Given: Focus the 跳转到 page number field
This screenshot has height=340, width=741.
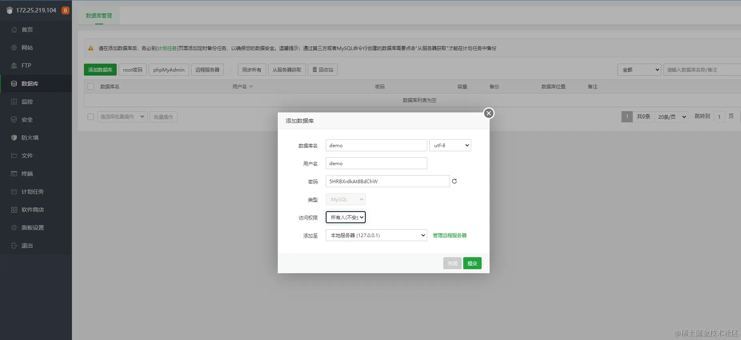Looking at the screenshot, I should [x=719, y=117].
